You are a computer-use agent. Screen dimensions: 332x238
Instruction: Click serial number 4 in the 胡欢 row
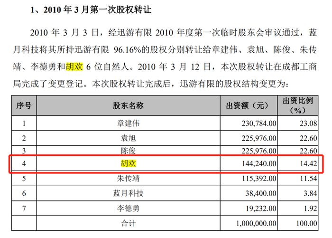24,163
